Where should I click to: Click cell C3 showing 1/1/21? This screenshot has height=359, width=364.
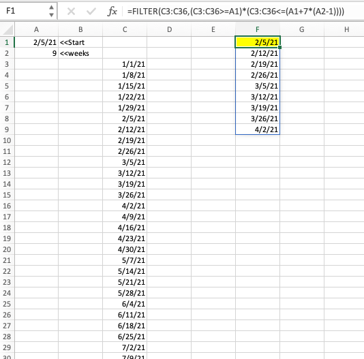pos(125,64)
